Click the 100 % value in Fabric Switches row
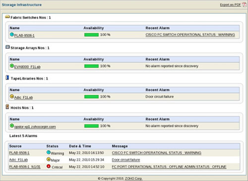This screenshot has width=248, height=181. pos(105,35)
